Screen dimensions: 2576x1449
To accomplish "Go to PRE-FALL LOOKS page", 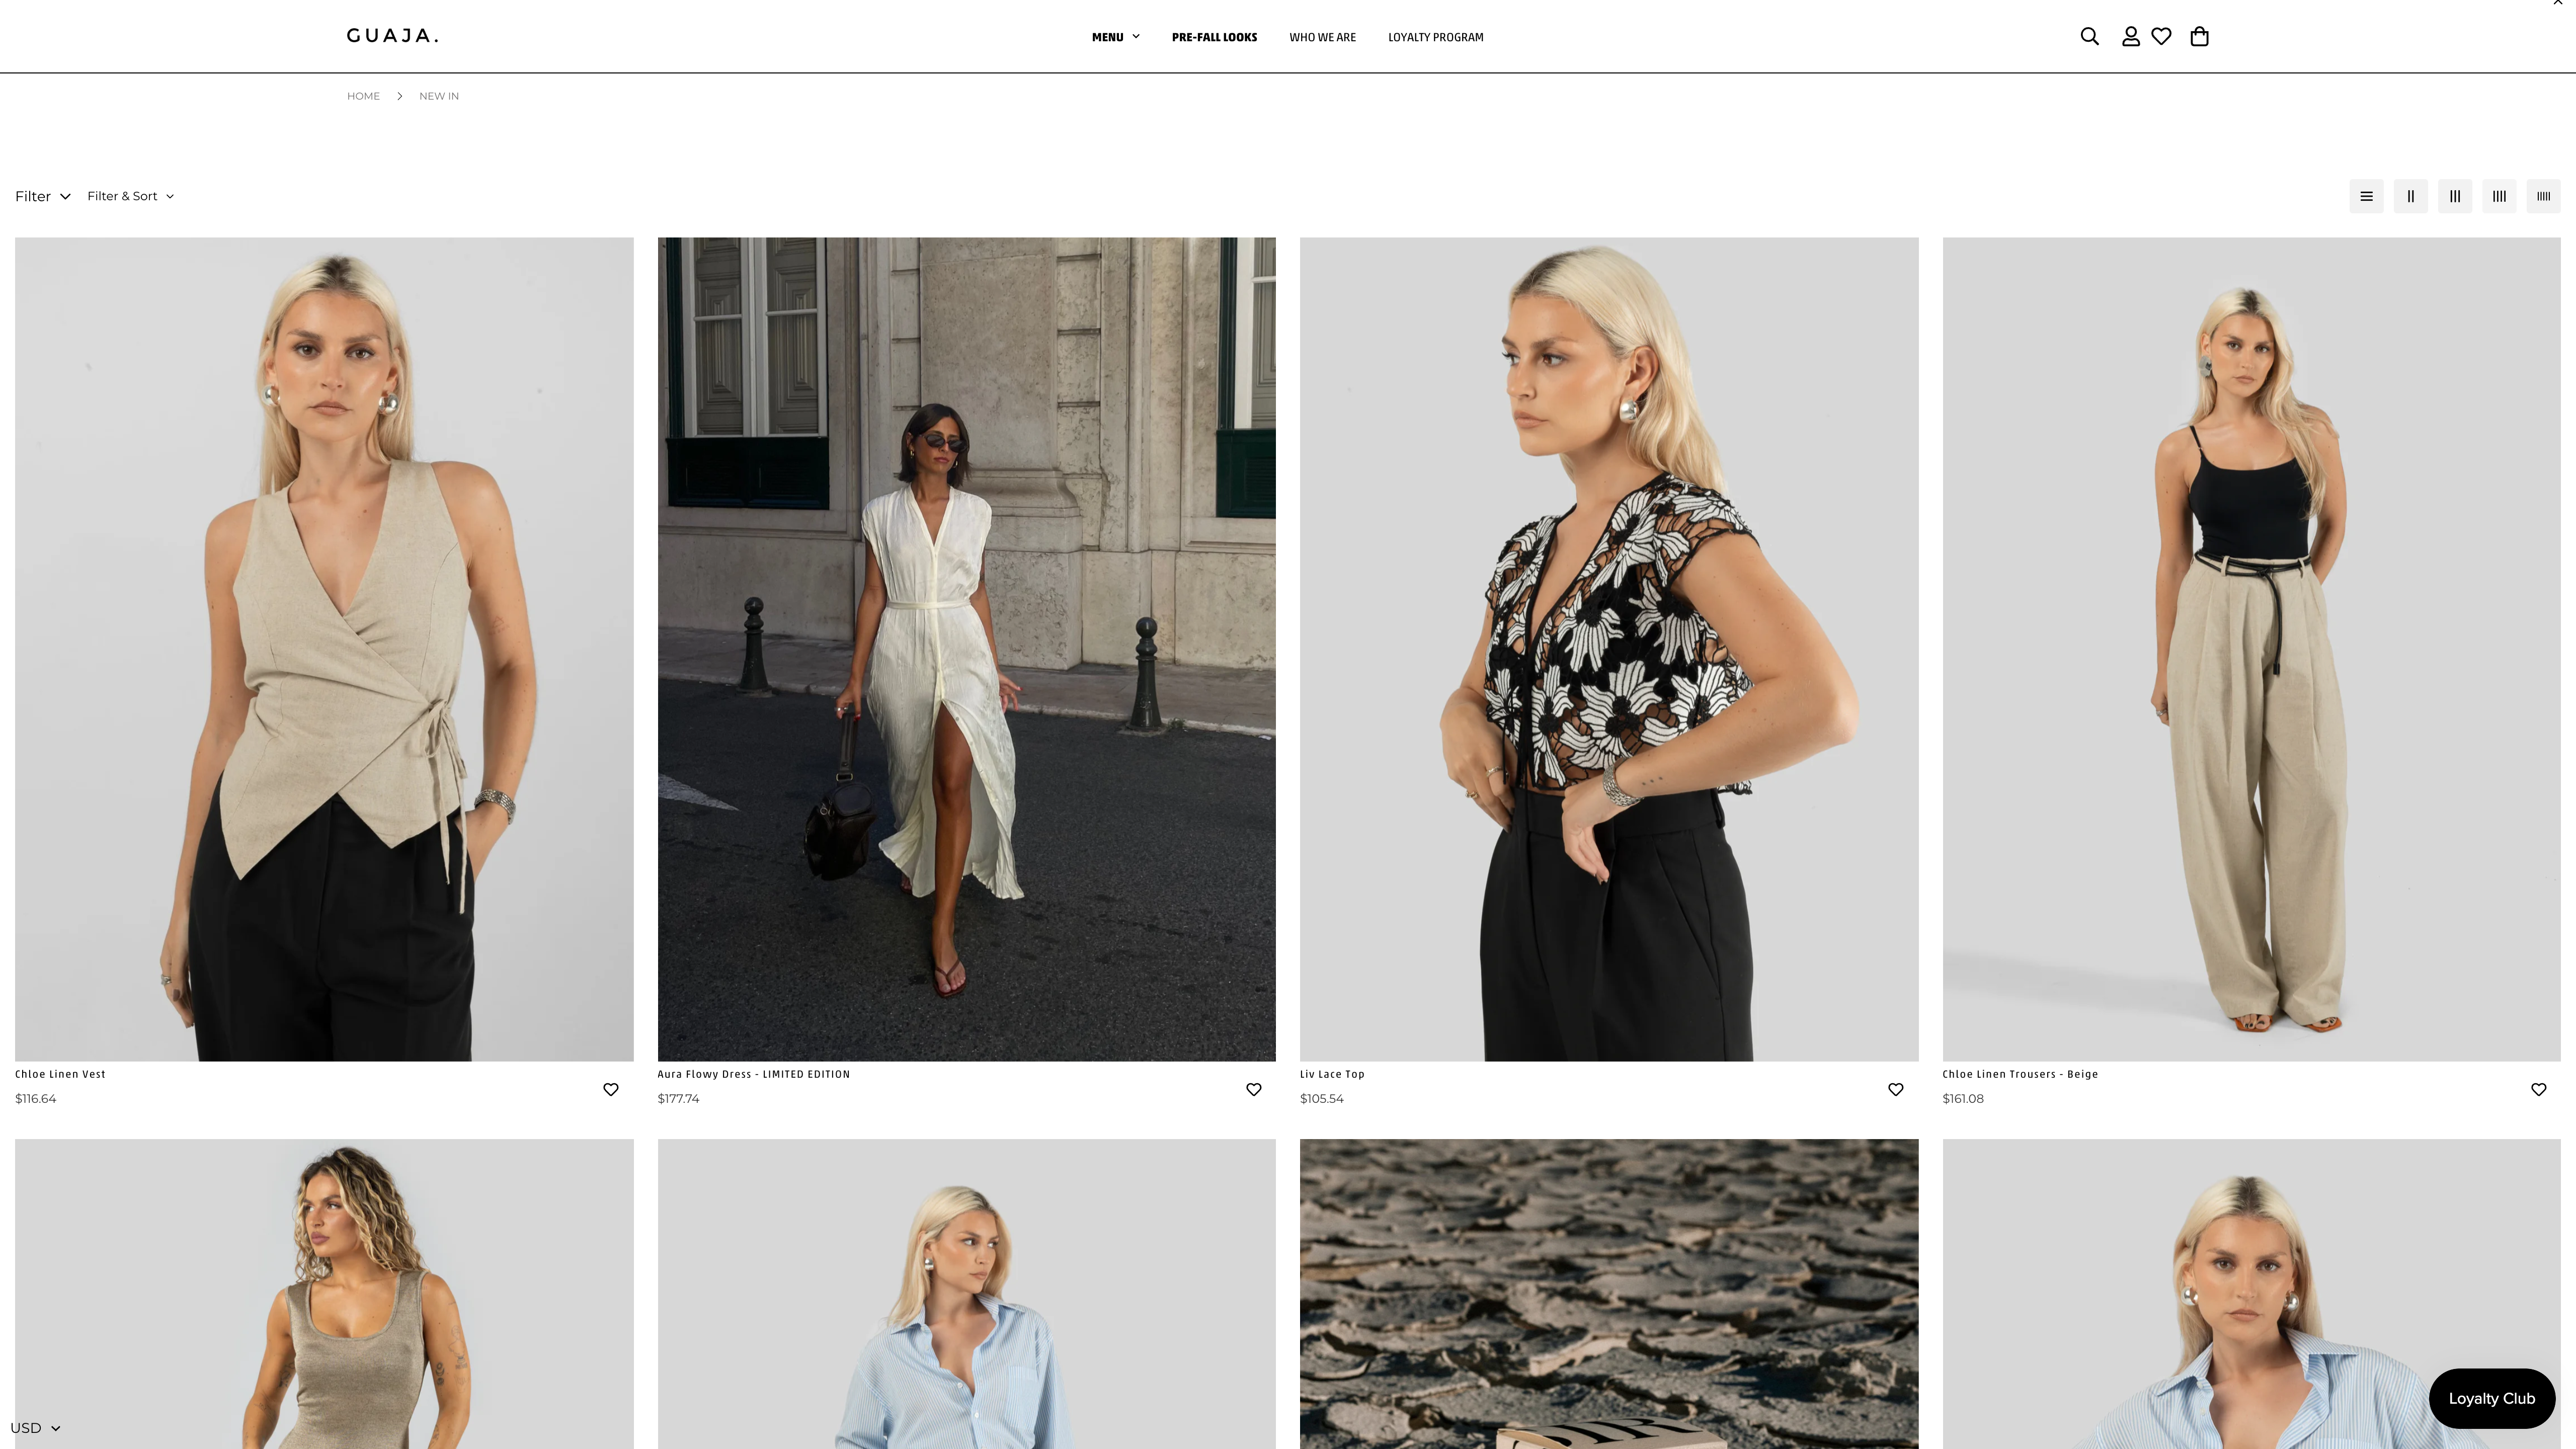I will (1214, 37).
